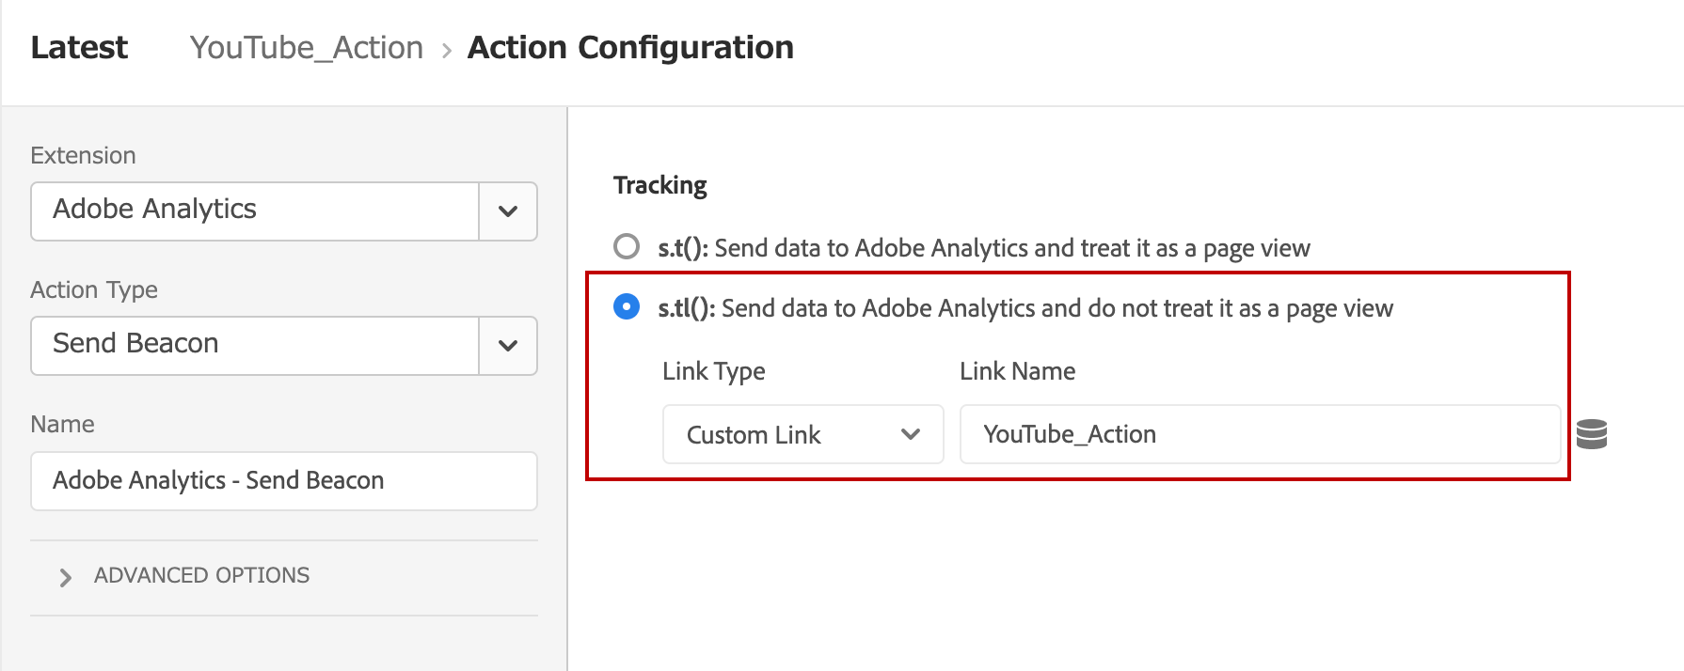Click the Extension dropdown arrow
Image resolution: width=1684 pixels, height=671 pixels.
[x=508, y=211]
